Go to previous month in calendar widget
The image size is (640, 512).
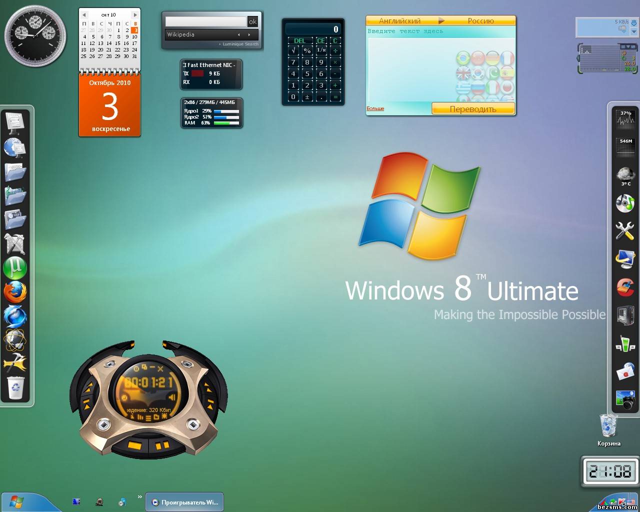pyautogui.click(x=84, y=15)
